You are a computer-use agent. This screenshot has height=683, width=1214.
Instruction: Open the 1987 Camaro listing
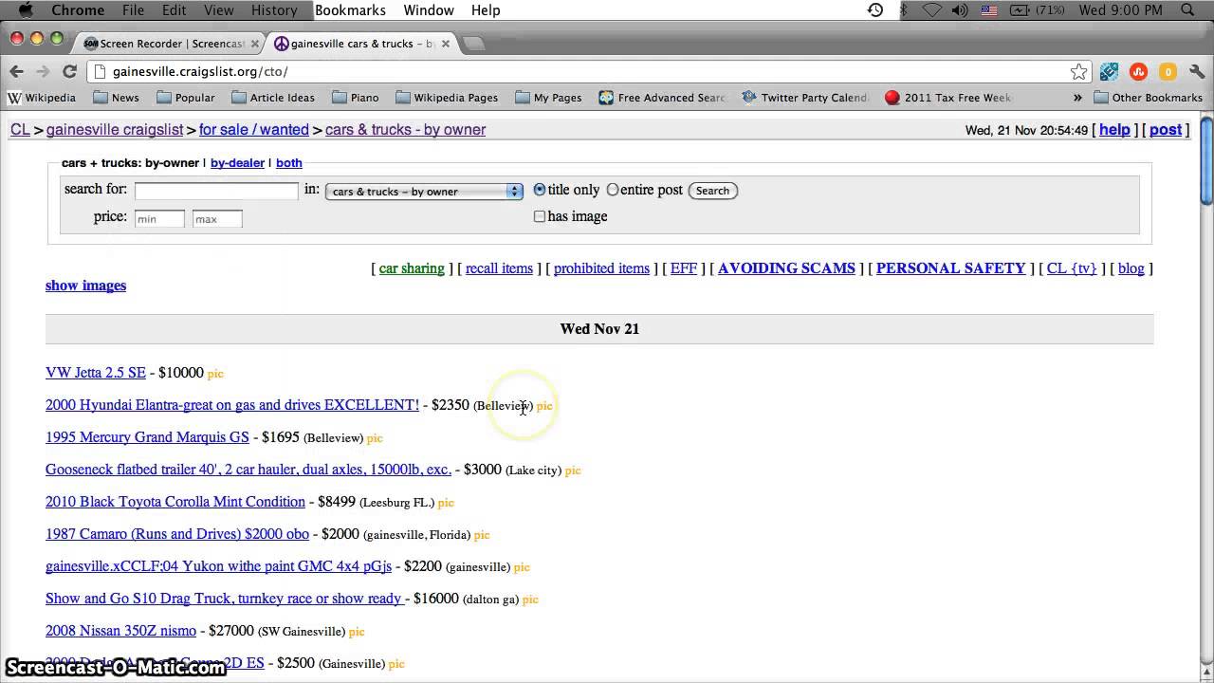tap(177, 534)
